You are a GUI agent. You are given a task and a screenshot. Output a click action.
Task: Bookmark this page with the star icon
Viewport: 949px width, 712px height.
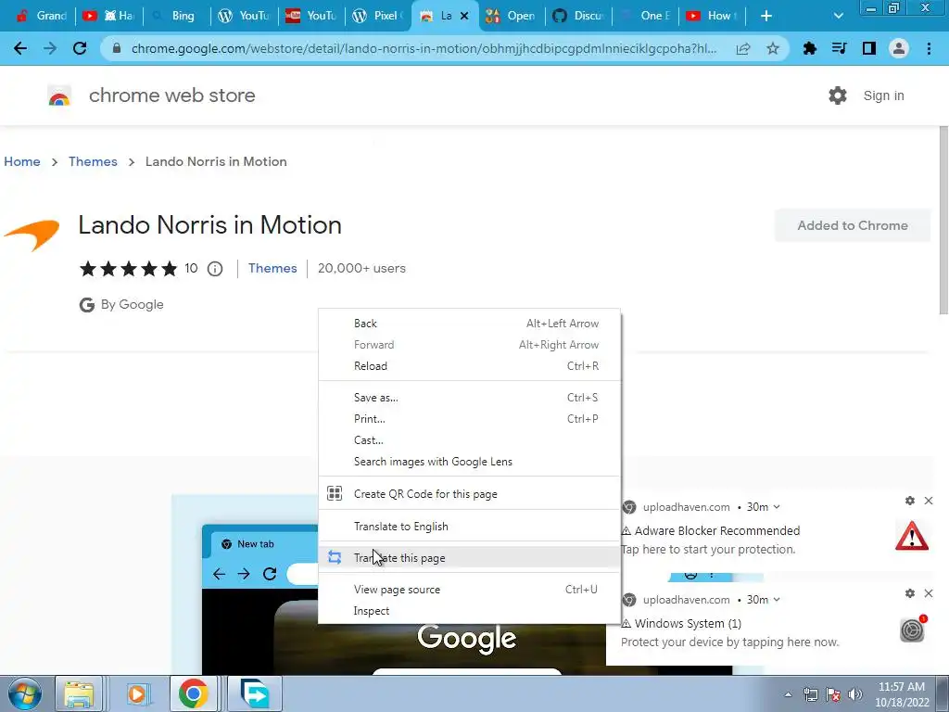pyautogui.click(x=773, y=48)
